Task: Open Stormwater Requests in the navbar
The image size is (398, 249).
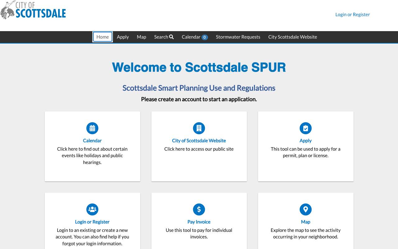Action: (238, 37)
